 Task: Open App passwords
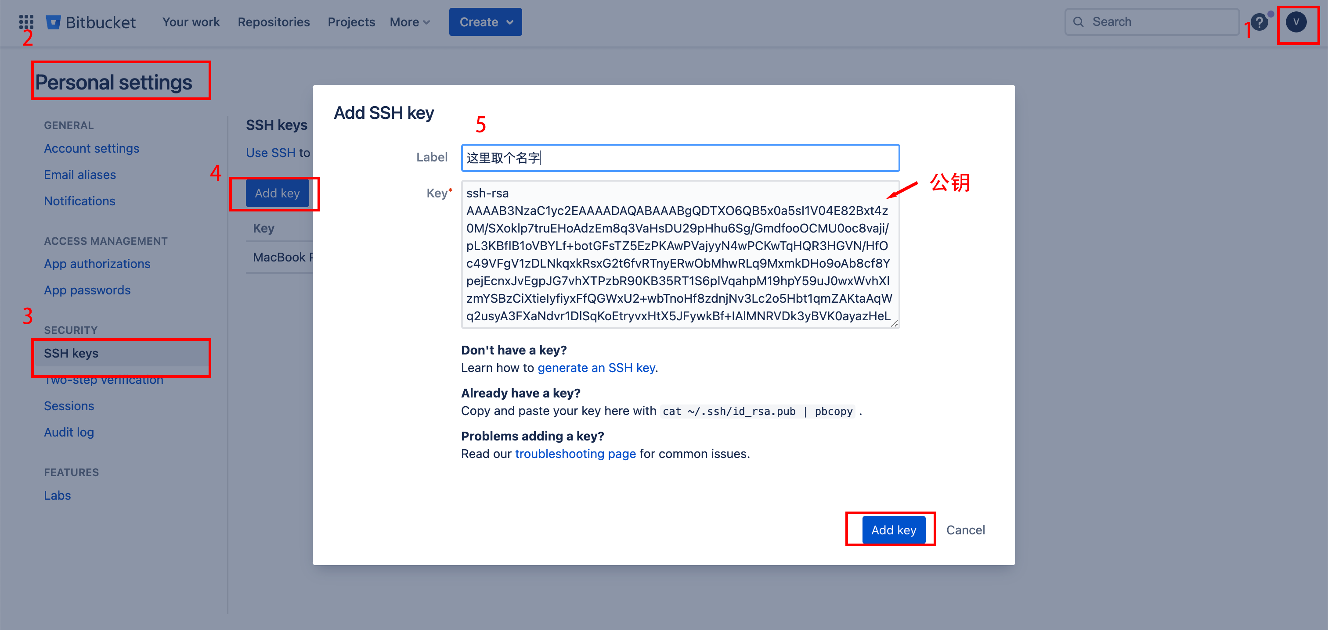[87, 290]
